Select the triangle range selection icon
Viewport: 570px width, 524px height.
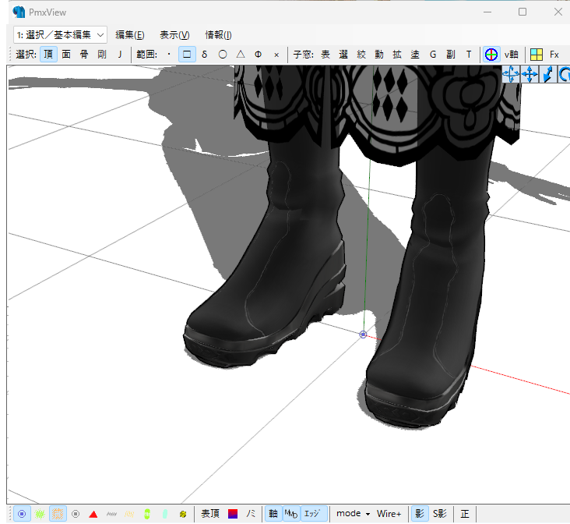click(x=241, y=55)
